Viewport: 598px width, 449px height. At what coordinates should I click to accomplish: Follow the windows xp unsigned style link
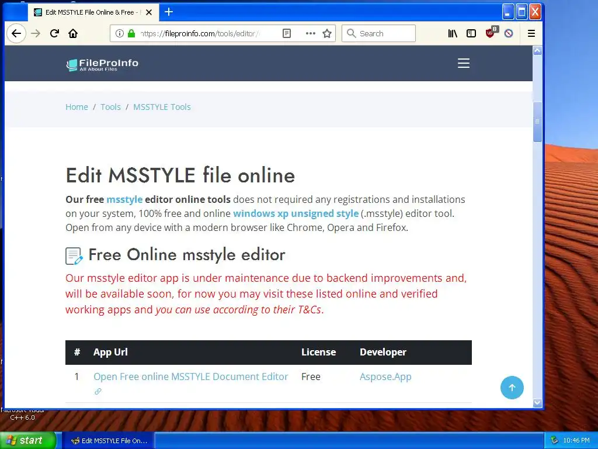pyautogui.click(x=295, y=213)
